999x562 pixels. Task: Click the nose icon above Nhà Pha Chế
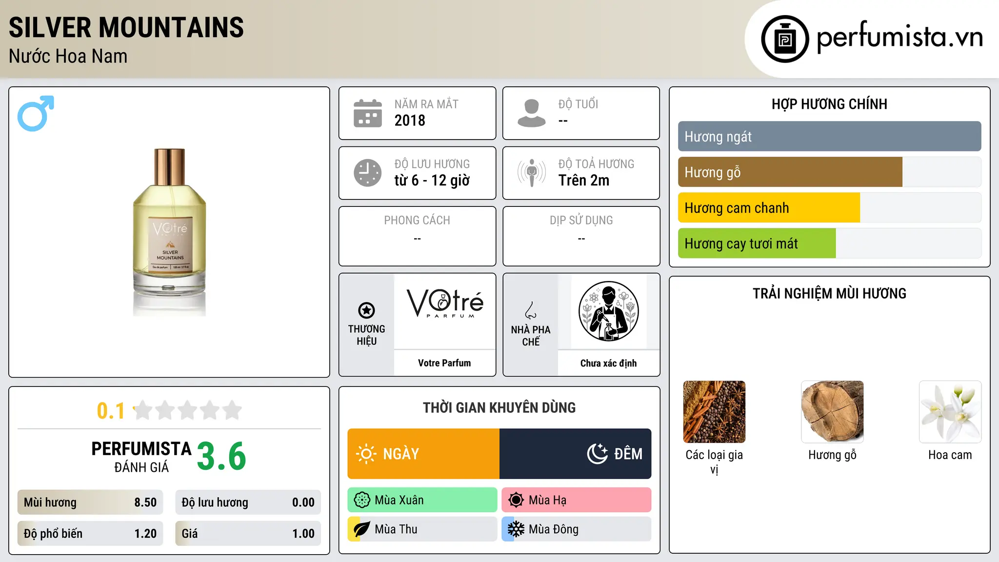pos(531,310)
